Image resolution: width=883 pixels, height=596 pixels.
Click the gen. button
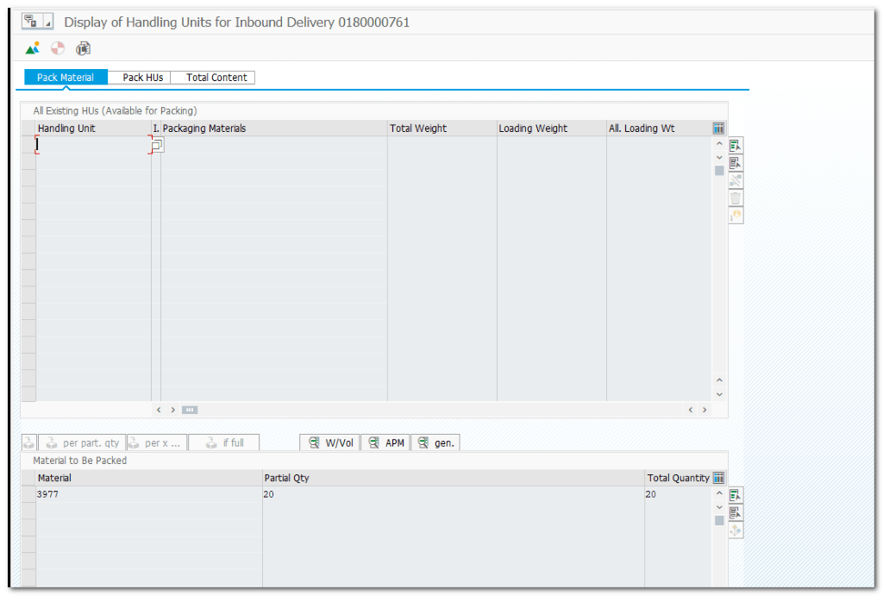pos(435,442)
